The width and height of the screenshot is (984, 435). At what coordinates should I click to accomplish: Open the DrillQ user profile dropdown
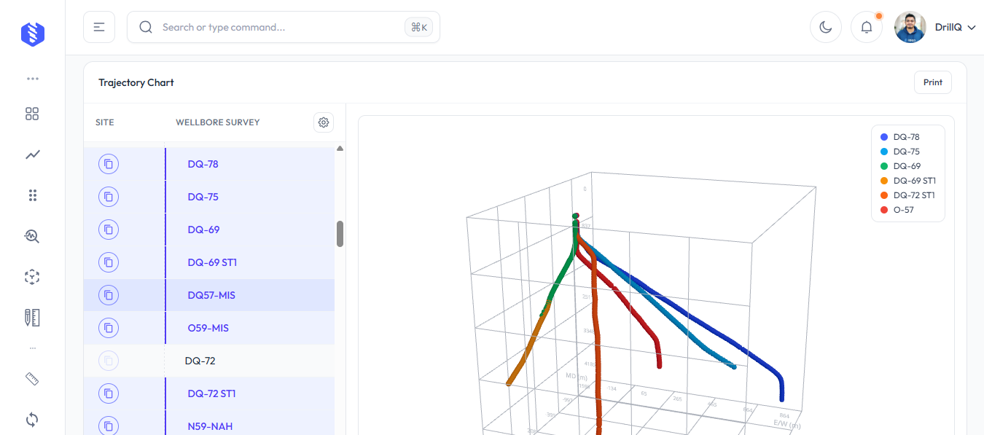[x=935, y=27]
